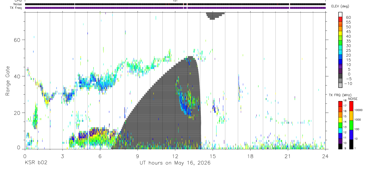
Task: Click the black Noise strip above the plot
Action: (x=175, y=4)
